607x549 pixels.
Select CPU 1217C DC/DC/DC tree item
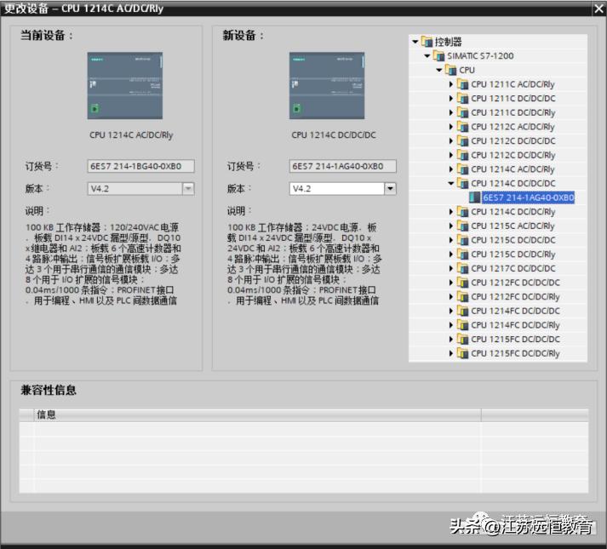(x=513, y=268)
